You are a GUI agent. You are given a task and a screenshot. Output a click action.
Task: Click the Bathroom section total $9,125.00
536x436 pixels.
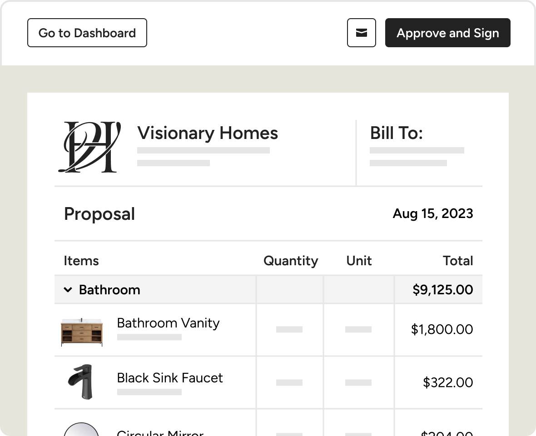tap(442, 290)
